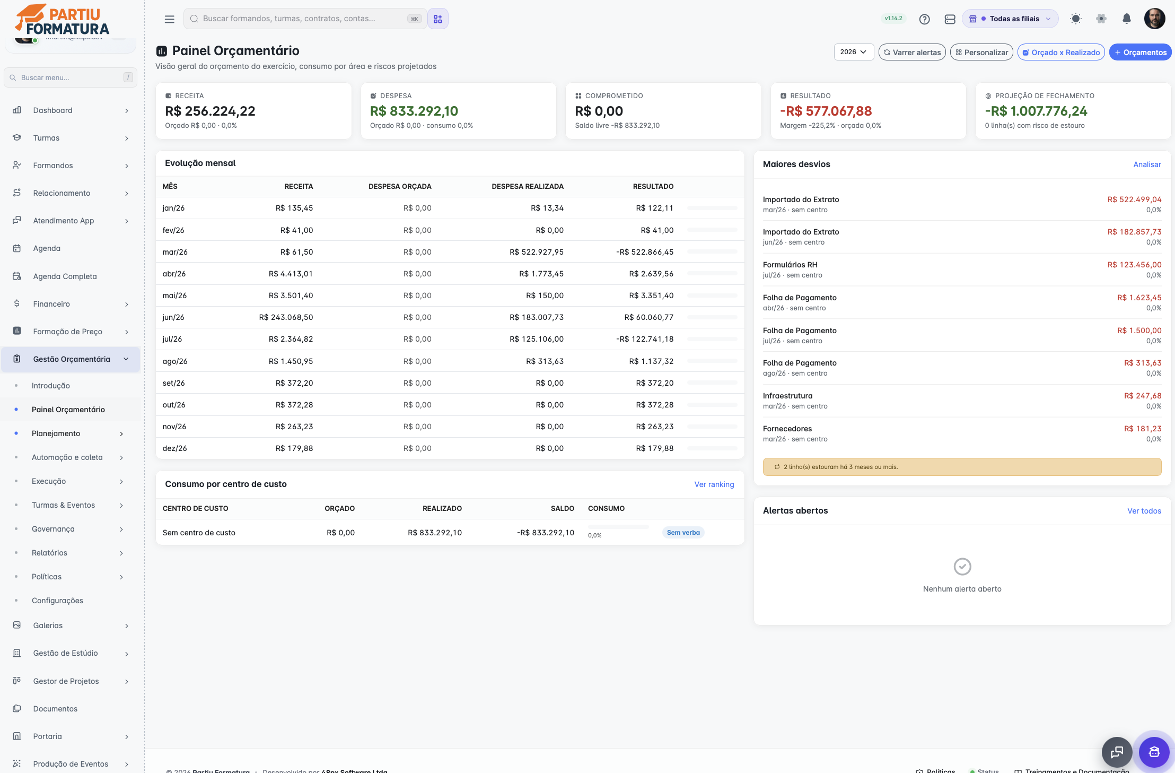Viewport: 1175px width, 773px height.
Task: Click the Sem verba badge
Action: pyautogui.click(x=683, y=533)
